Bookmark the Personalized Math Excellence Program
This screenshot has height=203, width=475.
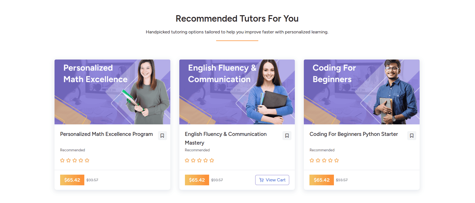162,136
